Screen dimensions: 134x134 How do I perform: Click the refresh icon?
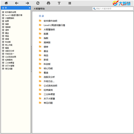[x=38, y=3]
